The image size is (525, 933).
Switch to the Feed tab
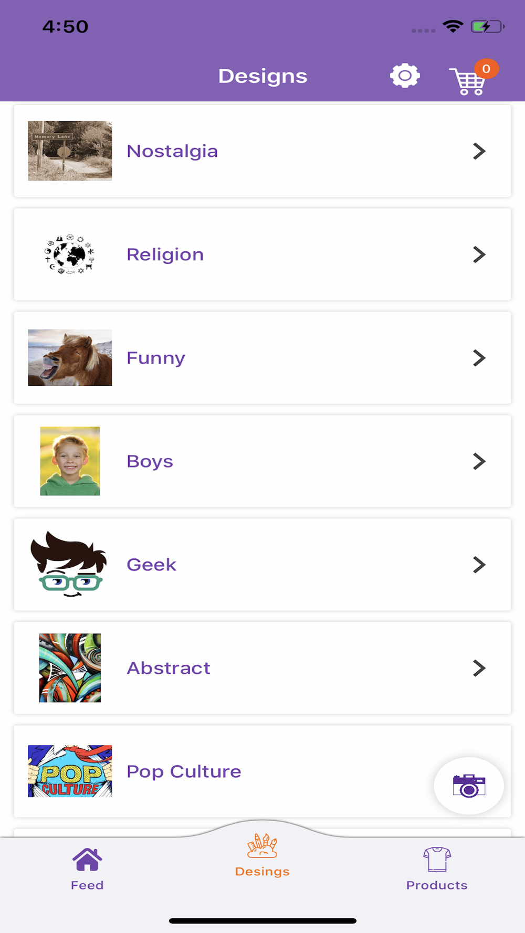click(x=87, y=885)
